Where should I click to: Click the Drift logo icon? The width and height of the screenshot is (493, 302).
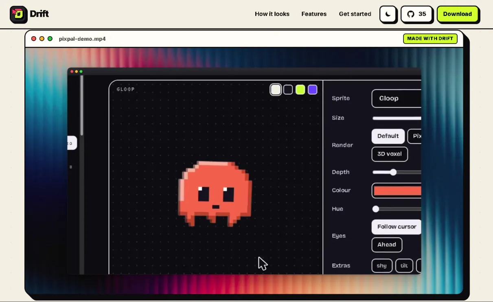(x=18, y=14)
